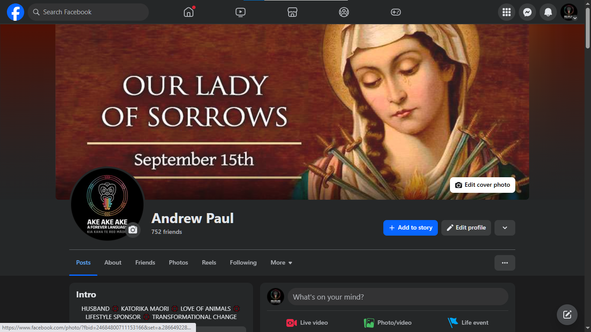Expand the More tab dropdown
591x332 pixels.
tap(282, 263)
